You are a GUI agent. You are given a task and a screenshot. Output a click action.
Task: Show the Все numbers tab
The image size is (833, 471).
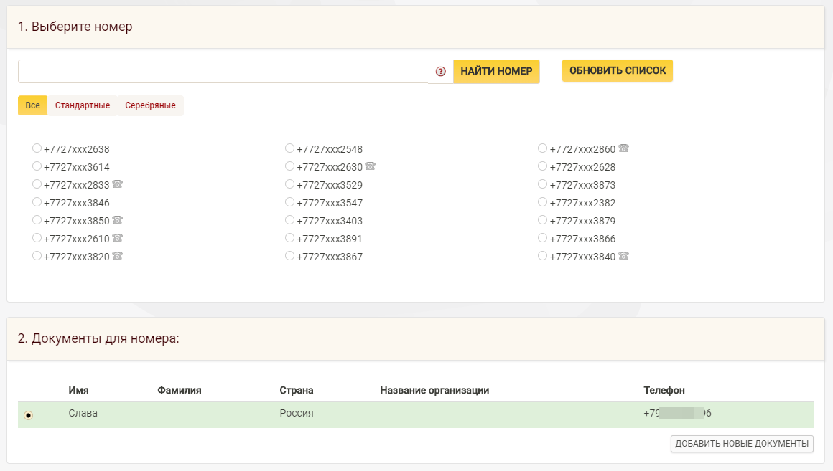pos(32,105)
